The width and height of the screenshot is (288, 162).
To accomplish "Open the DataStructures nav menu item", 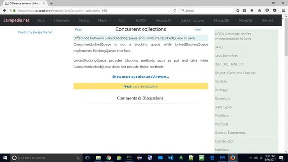I will 193,20.
